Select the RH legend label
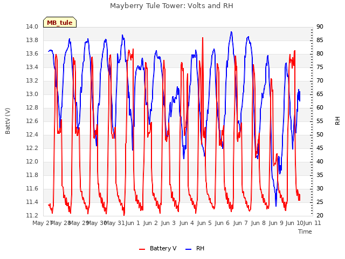345x259 pixels. (x=200, y=248)
